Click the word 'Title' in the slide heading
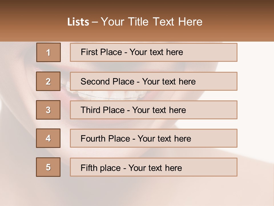The image size is (274, 206). pos(138,22)
